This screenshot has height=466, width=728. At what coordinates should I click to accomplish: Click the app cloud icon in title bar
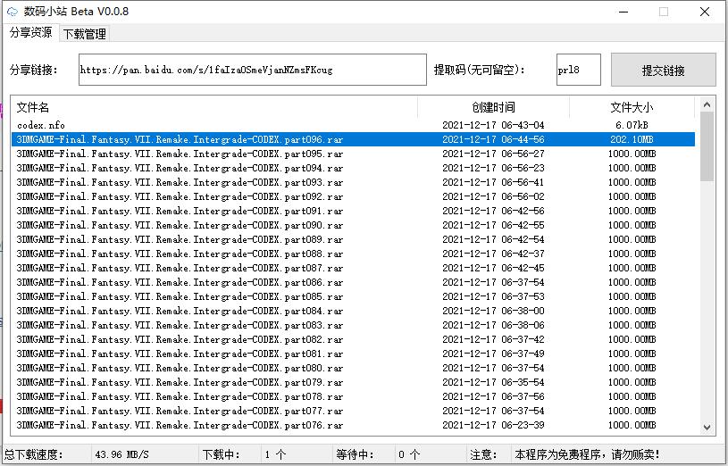pos(12,12)
